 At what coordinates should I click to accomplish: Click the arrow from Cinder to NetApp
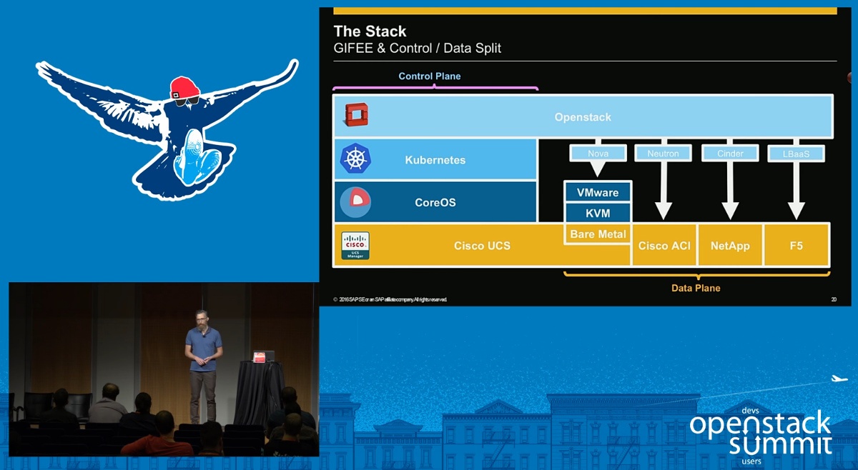point(730,189)
